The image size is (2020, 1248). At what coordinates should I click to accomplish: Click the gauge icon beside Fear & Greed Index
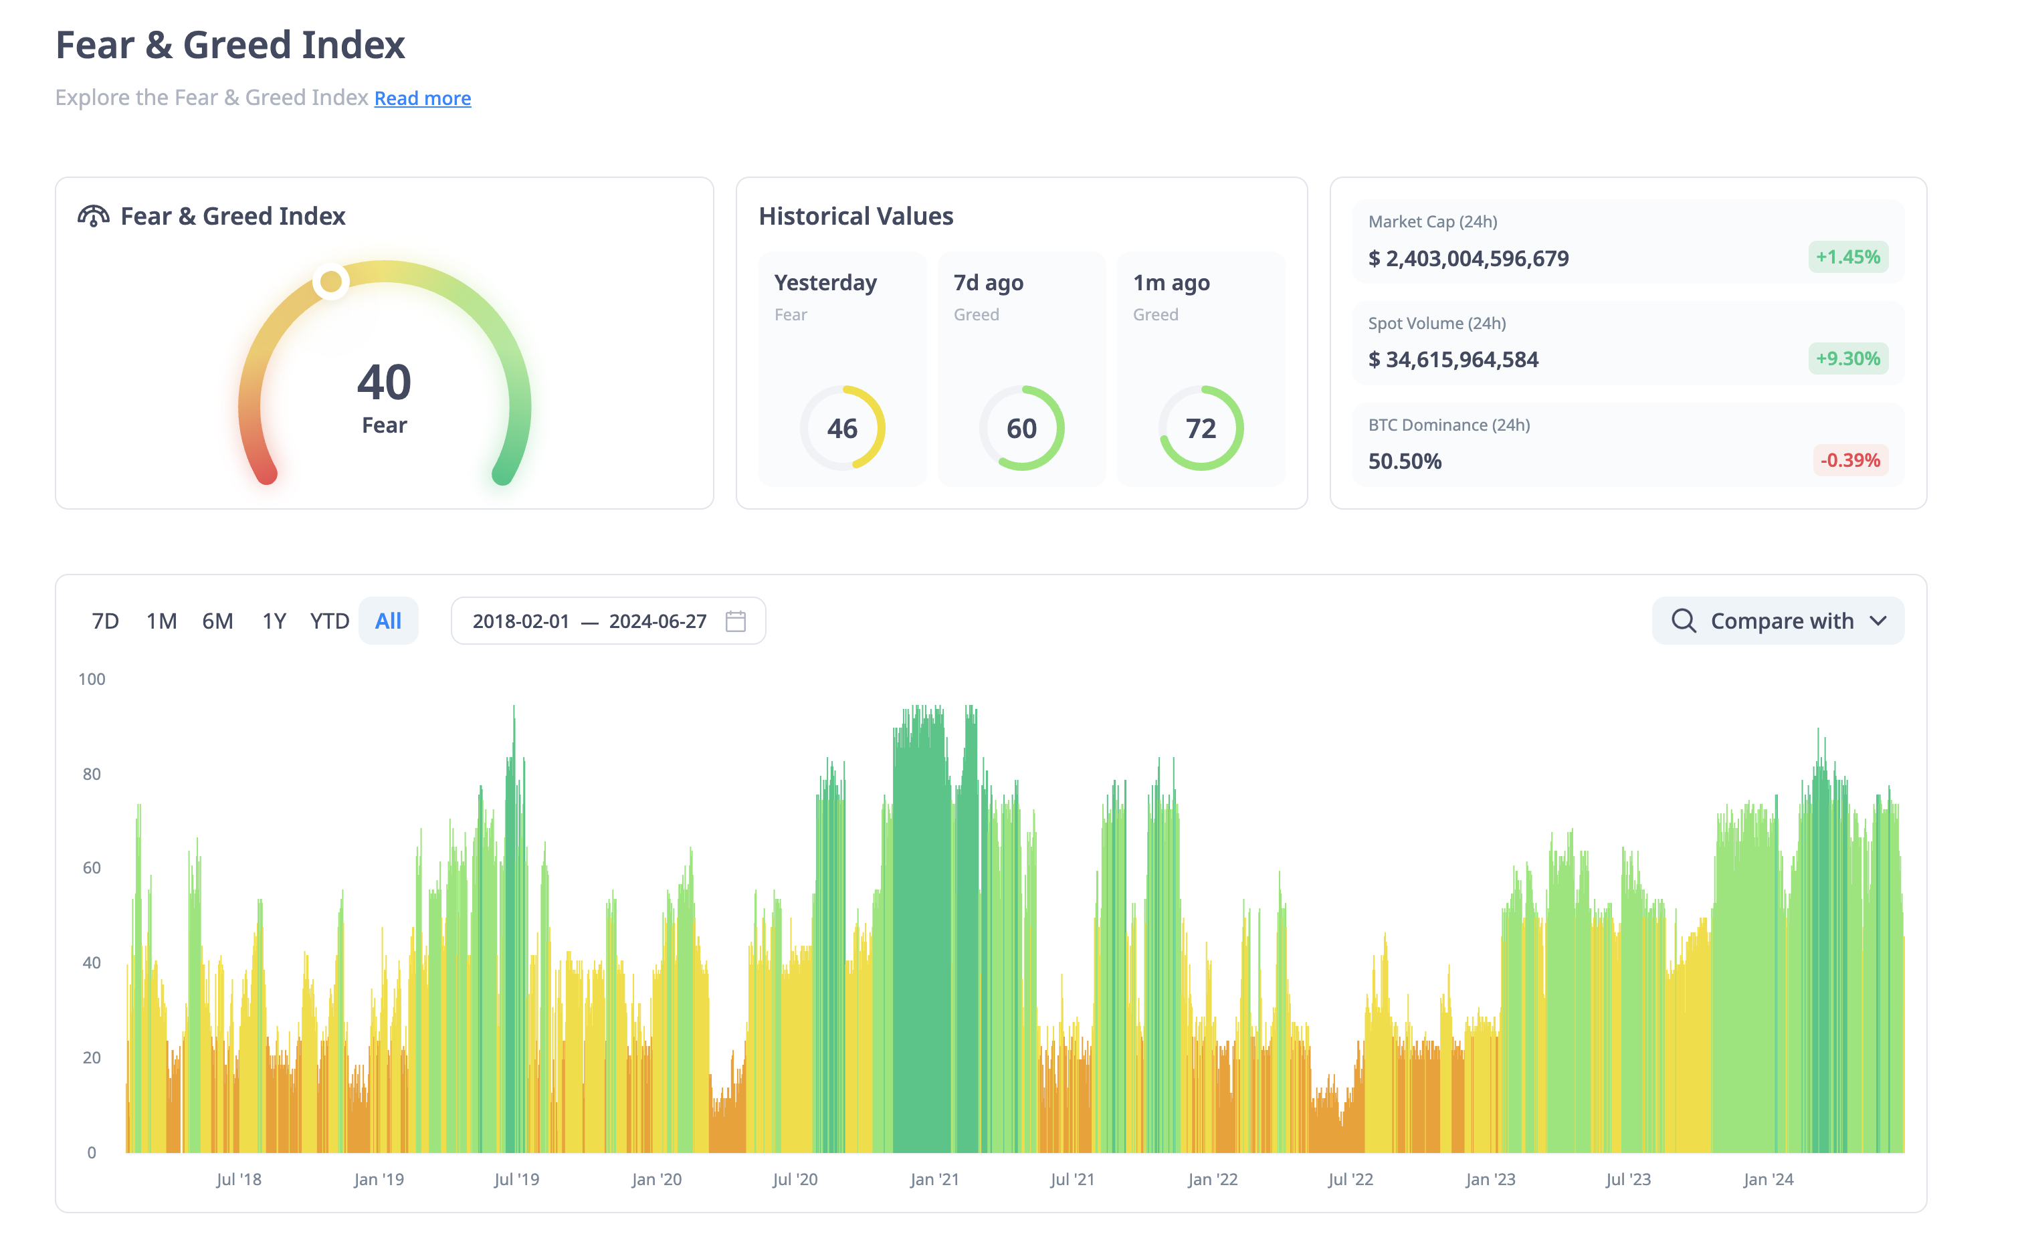pyautogui.click(x=93, y=216)
